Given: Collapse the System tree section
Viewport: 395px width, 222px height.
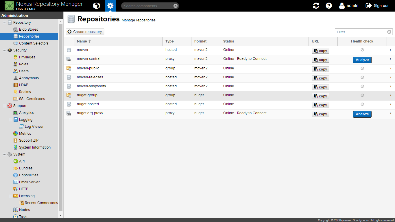Looking at the screenshot, I should tap(4, 154).
